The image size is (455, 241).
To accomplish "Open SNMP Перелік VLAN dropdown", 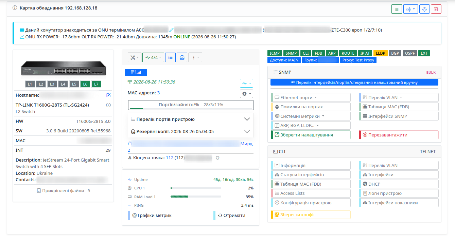I will 399,97.
